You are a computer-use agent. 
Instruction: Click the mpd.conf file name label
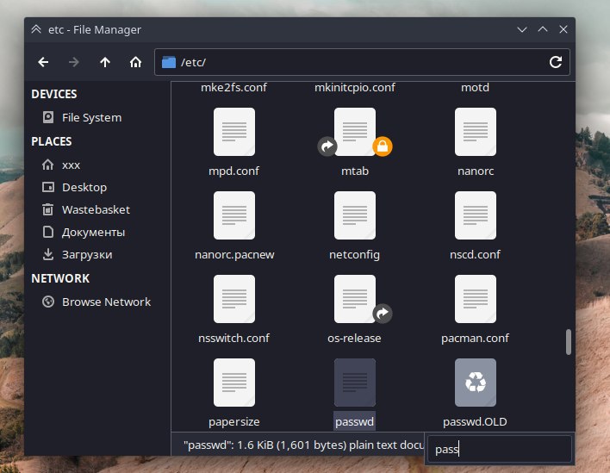coord(233,171)
